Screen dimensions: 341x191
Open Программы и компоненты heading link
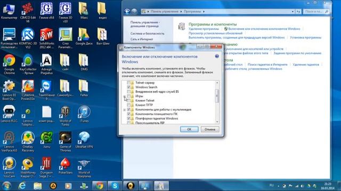click(x=213, y=24)
